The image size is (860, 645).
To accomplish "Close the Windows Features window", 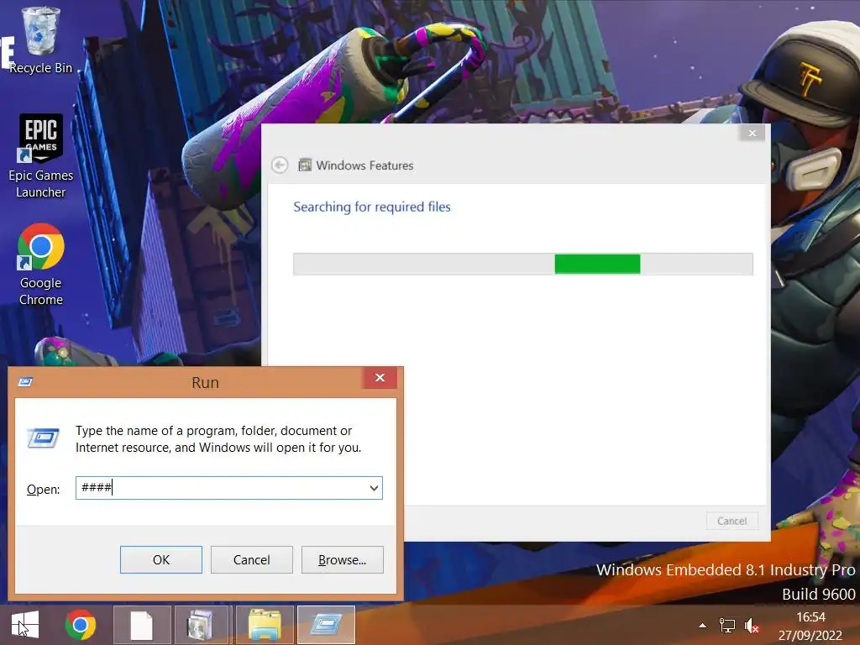I will [x=752, y=133].
